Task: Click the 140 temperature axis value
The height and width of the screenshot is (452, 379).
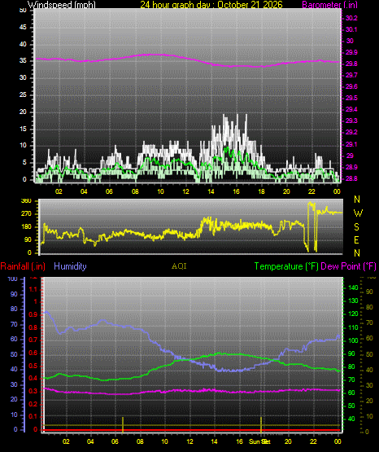Action: [353, 287]
